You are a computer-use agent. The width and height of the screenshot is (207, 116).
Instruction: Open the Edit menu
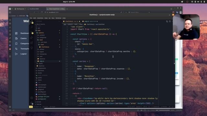pyautogui.click(x=35, y=18)
